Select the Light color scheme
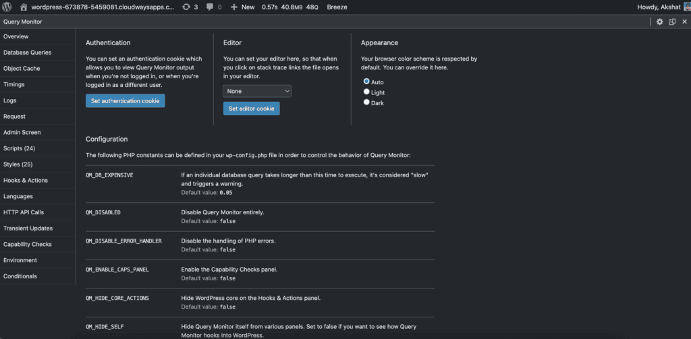The height and width of the screenshot is (339, 691). [x=366, y=92]
